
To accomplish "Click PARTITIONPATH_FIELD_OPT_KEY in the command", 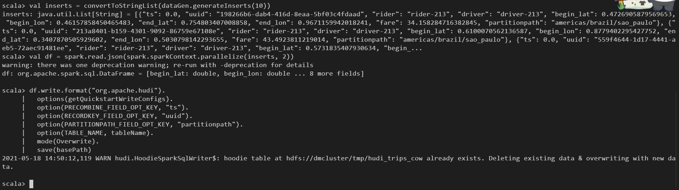I will [x=117, y=124].
